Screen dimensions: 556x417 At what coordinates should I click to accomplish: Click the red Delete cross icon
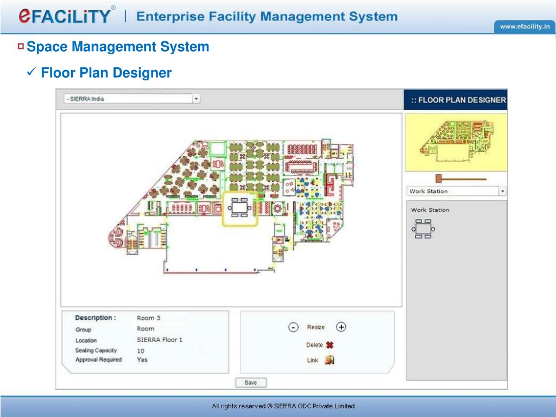click(x=330, y=345)
